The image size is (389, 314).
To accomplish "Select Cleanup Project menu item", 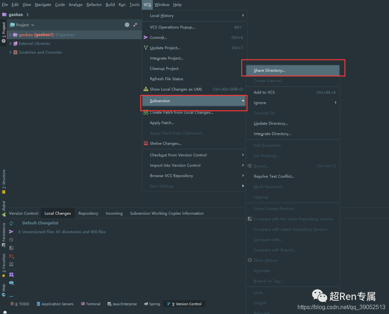I will [x=194, y=68].
